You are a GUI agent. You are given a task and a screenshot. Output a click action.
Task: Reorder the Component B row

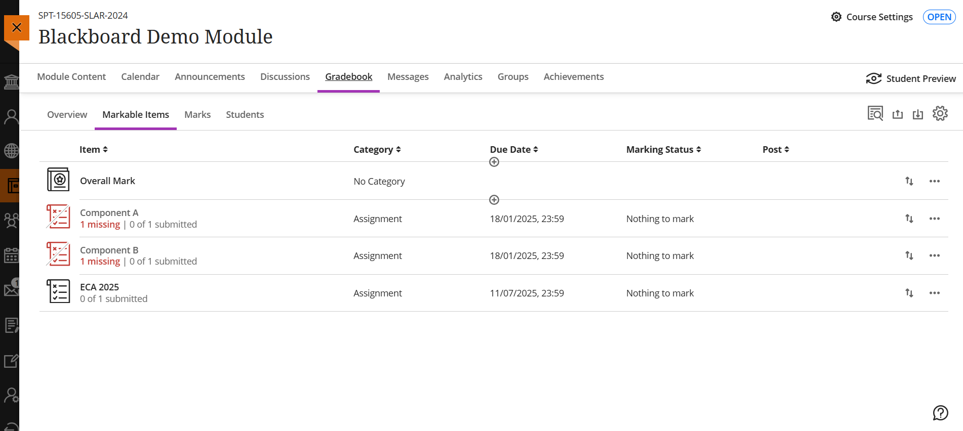(x=909, y=255)
